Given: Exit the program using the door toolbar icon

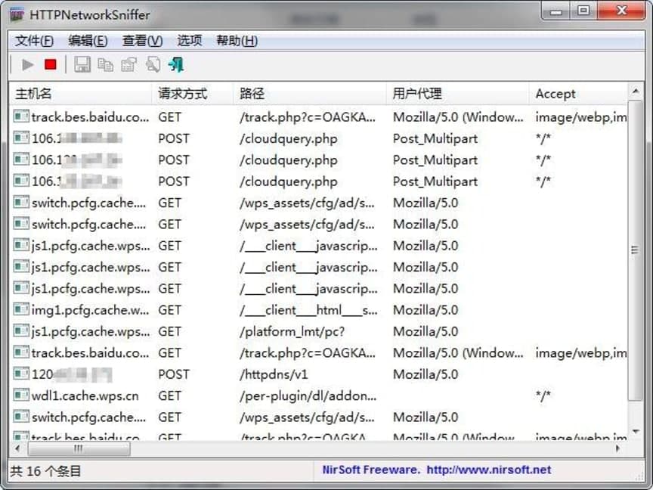Looking at the screenshot, I should pyautogui.click(x=176, y=65).
